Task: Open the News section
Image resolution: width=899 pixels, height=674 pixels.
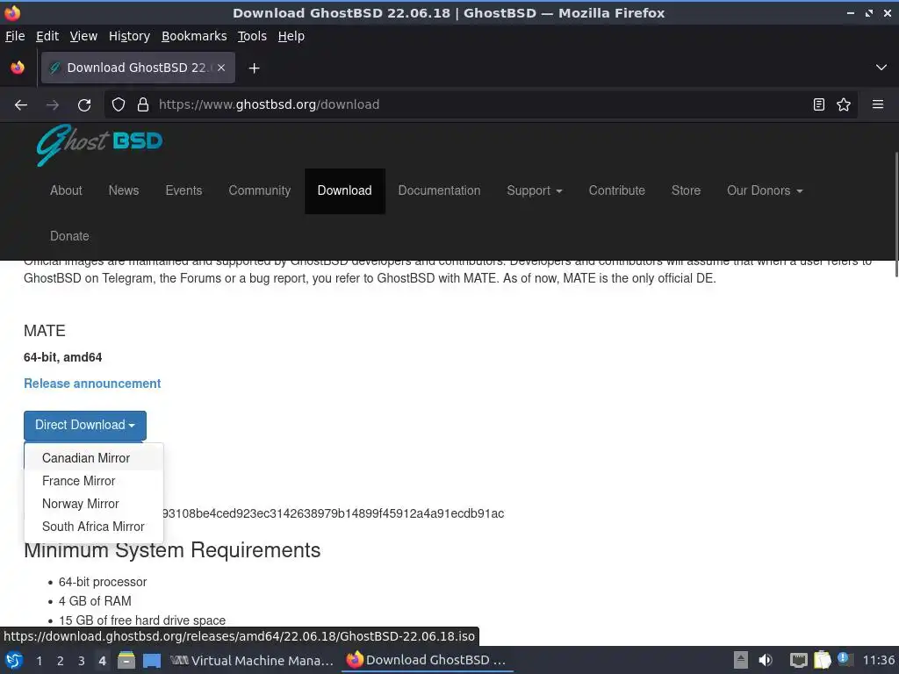Action: point(124,190)
